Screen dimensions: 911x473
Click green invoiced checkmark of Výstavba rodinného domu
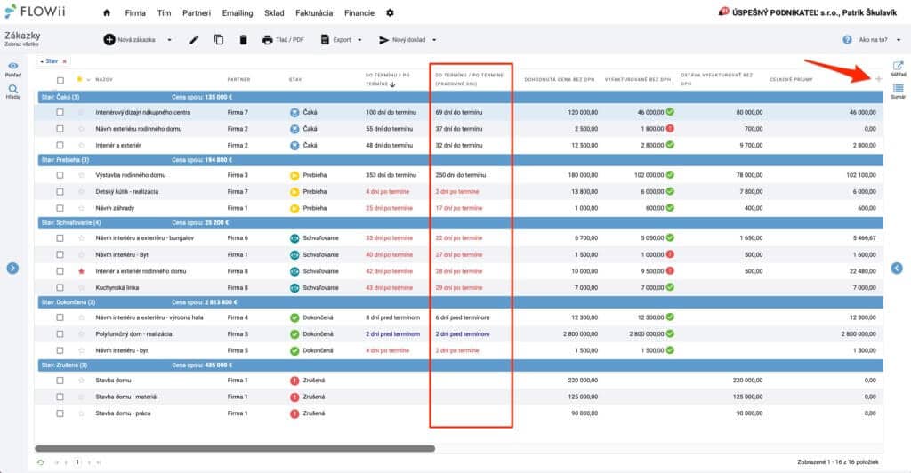[670, 174]
